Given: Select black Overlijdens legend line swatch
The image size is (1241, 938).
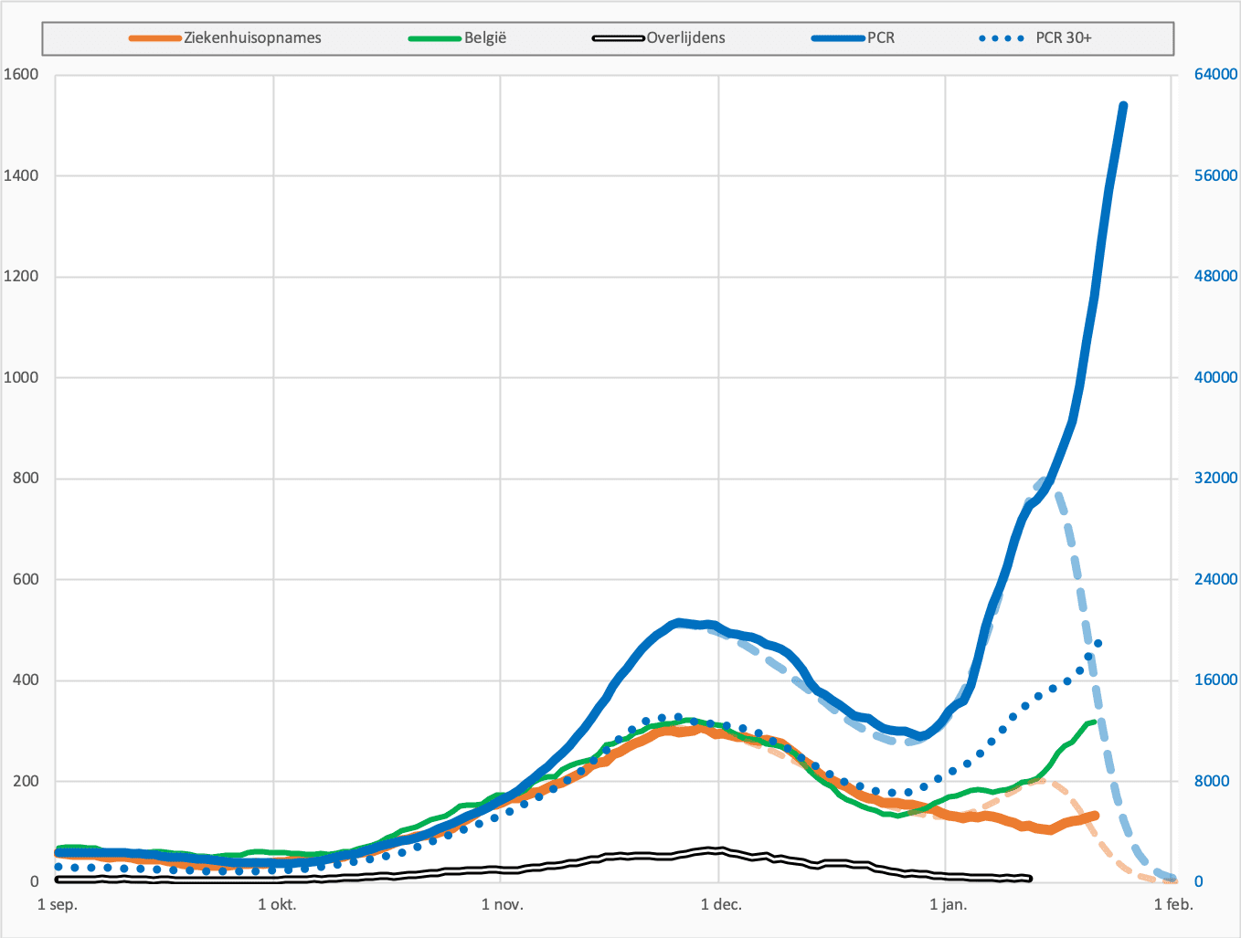Looking at the screenshot, I should (x=619, y=38).
